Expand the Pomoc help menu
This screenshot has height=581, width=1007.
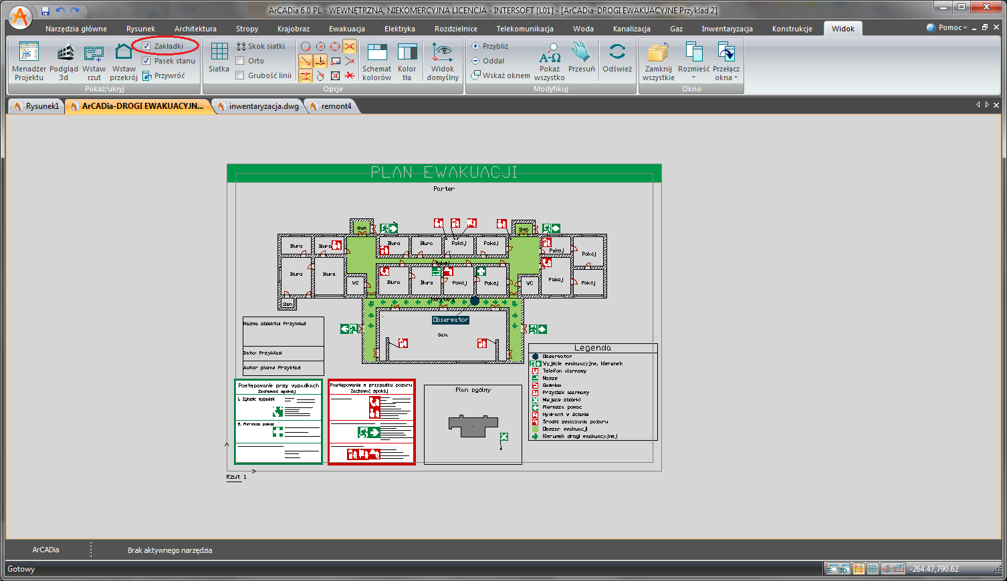point(947,27)
